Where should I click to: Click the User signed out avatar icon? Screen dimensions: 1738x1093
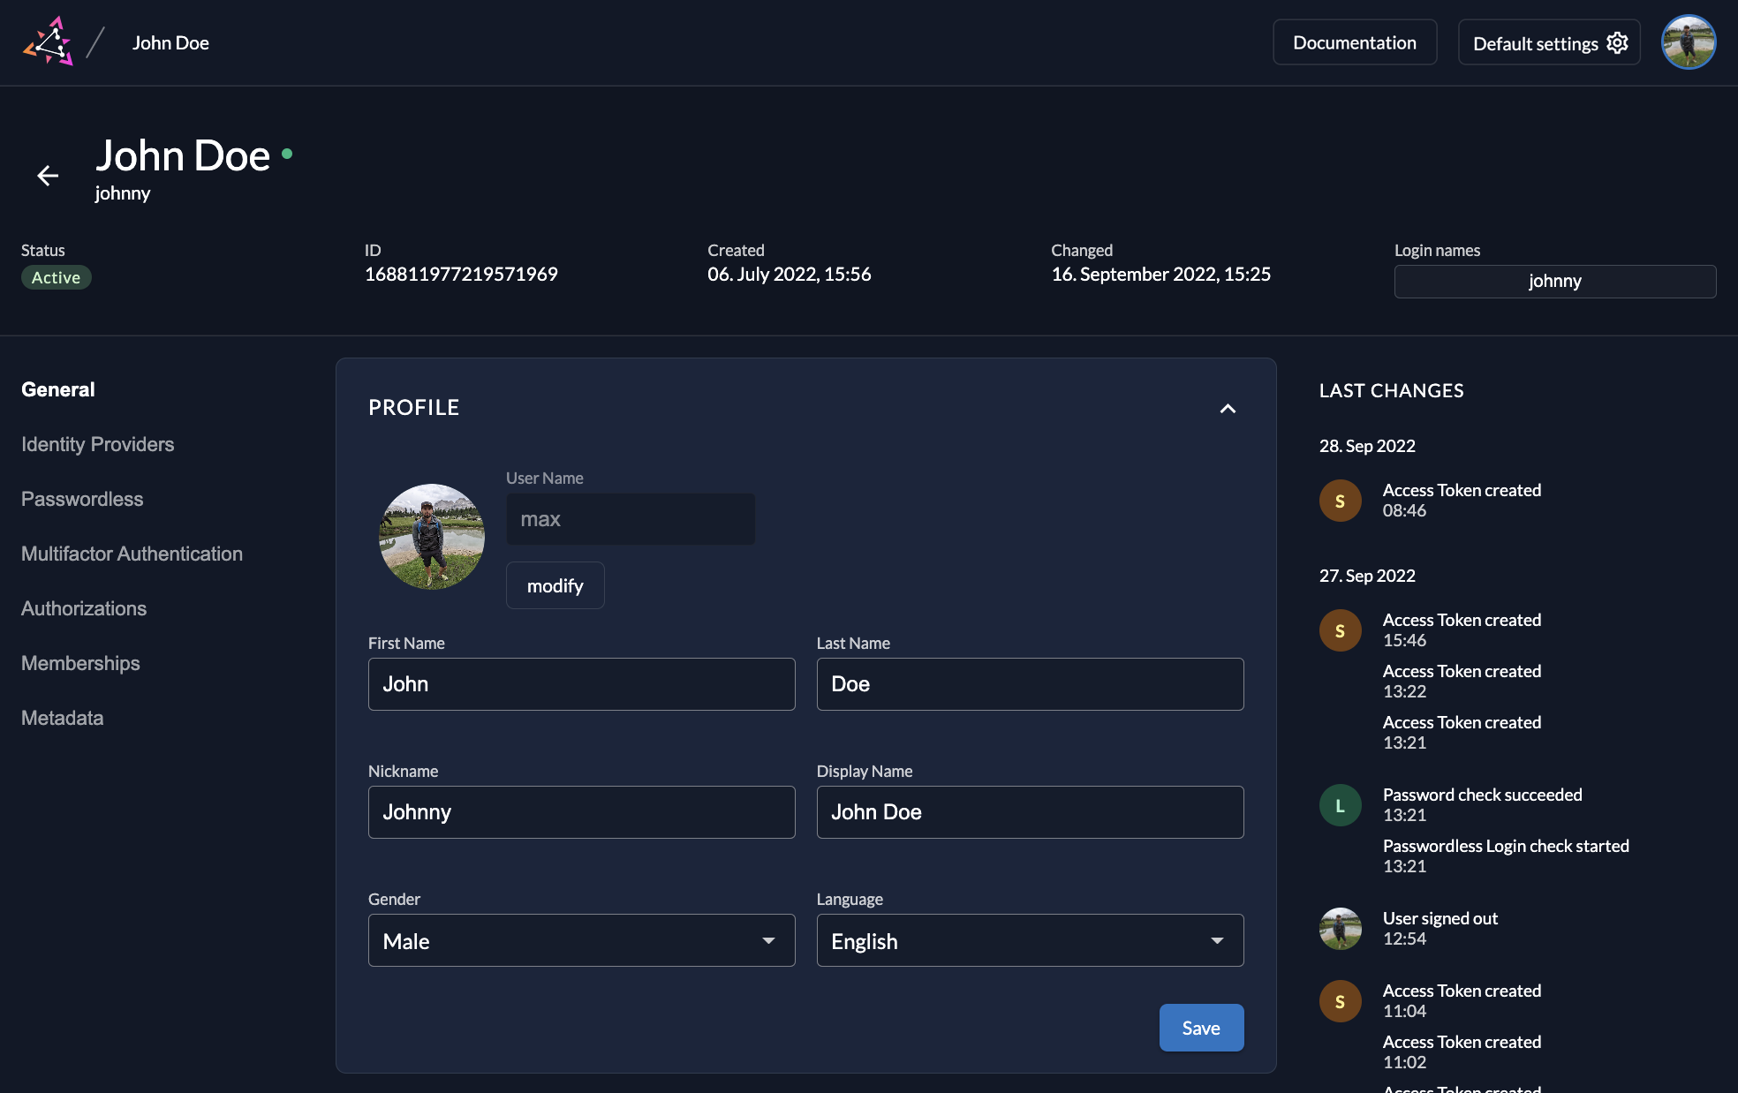coord(1340,928)
